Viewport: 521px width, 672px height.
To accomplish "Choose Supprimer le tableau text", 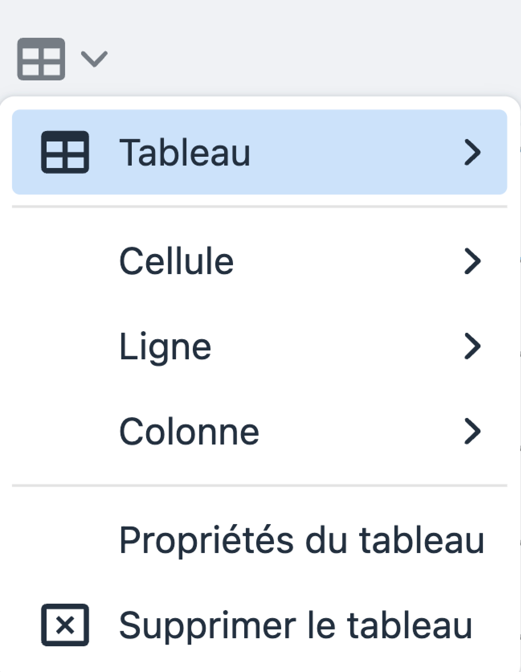I will pyautogui.click(x=295, y=625).
